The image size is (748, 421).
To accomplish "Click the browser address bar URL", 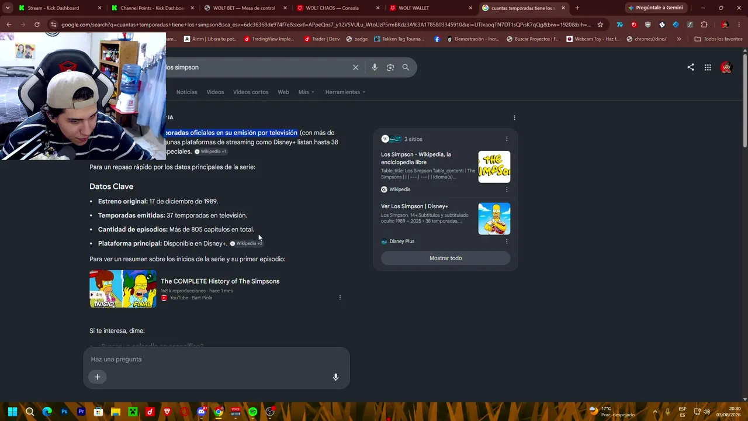I will click(326, 25).
